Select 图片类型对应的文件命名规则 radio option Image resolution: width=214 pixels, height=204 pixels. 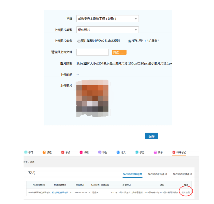(x=79, y=41)
